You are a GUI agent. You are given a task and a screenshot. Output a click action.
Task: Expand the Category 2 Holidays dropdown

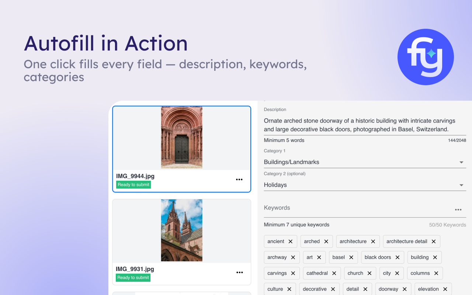[x=365, y=185]
